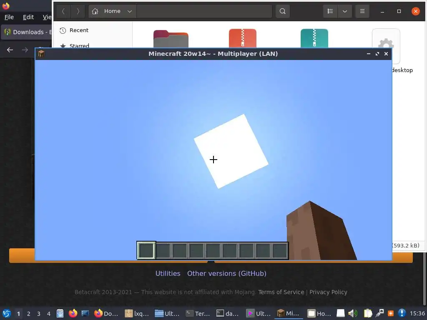Screen dimensions: 427x320
Task: Select the teal zip archive file
Action: pyautogui.click(x=314, y=38)
